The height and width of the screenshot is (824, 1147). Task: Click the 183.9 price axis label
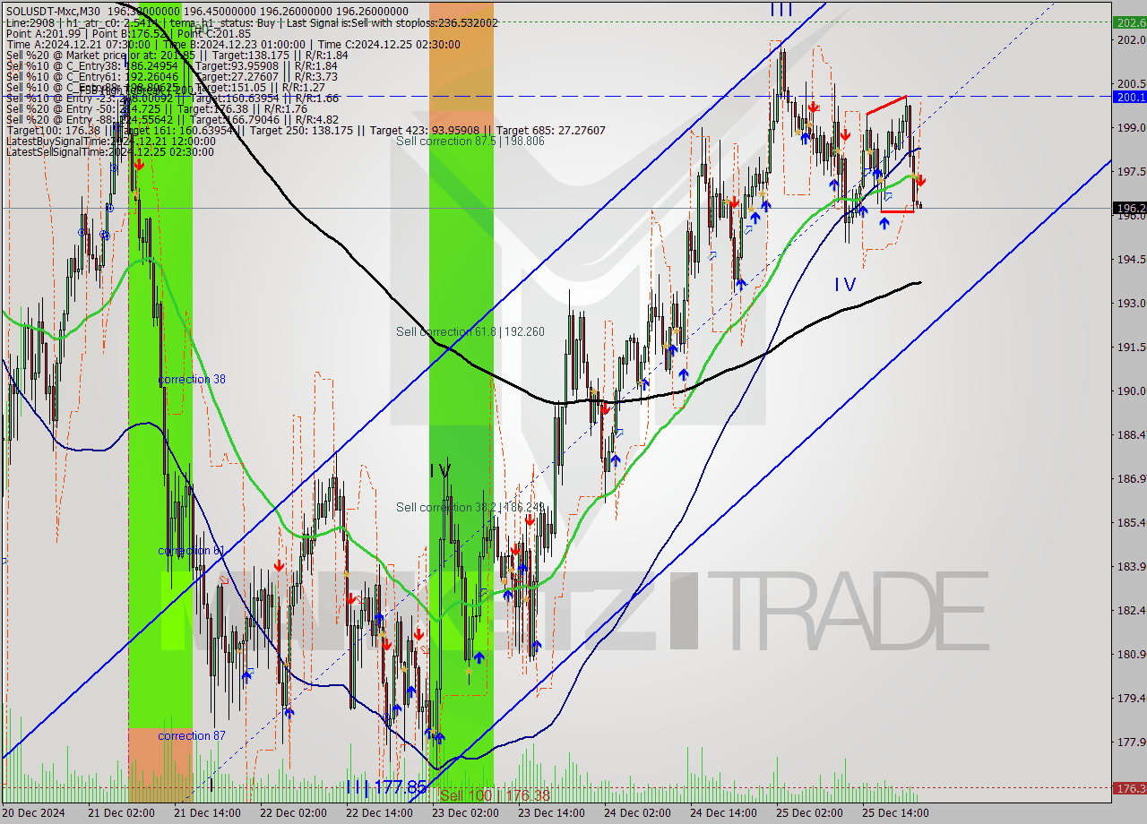tap(1130, 566)
